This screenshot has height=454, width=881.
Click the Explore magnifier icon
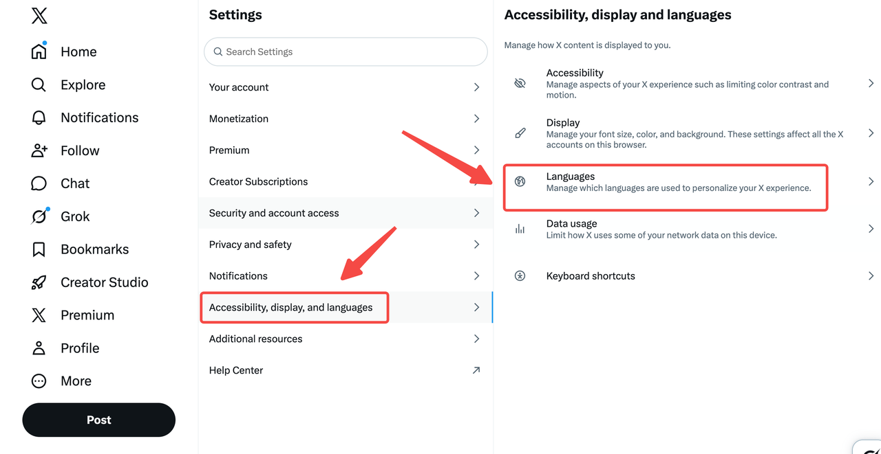click(x=39, y=84)
